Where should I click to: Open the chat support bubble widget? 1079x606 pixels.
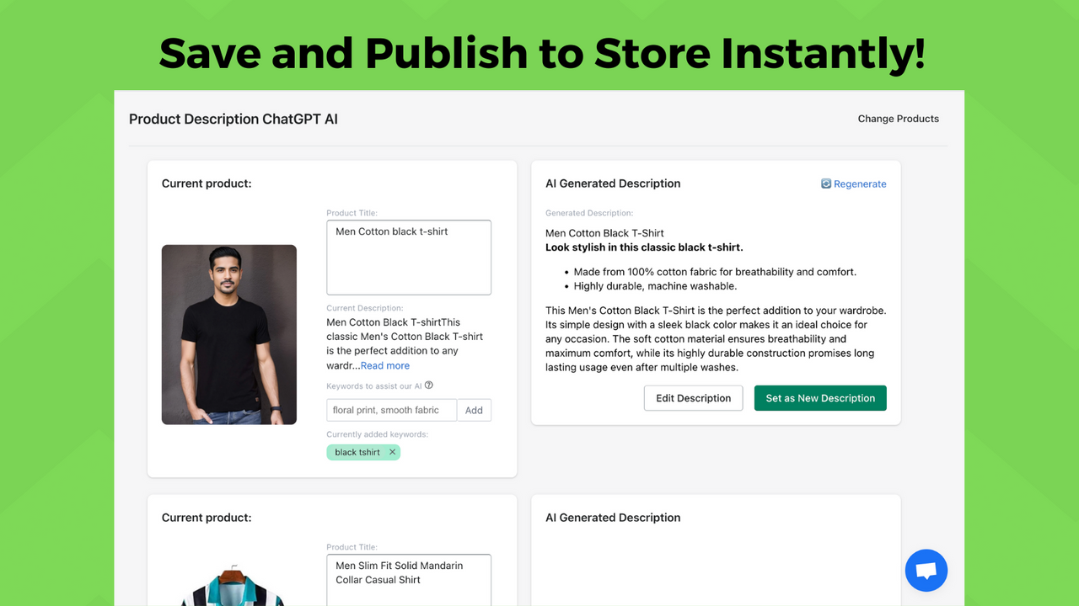[926, 570]
